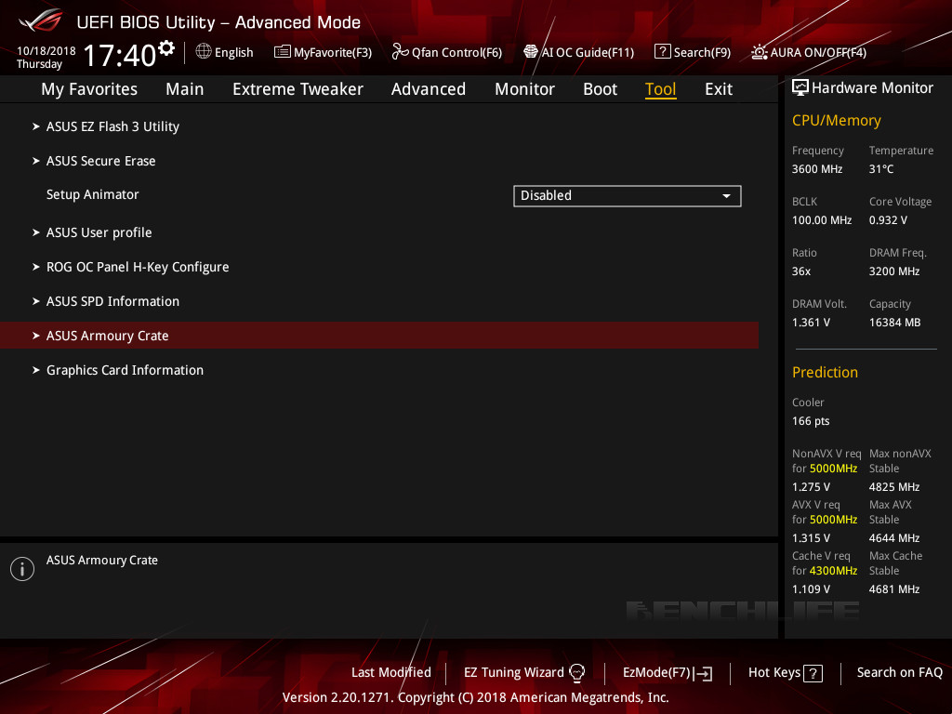Click the globe language icon
This screenshot has height=714, width=952.
pos(204,52)
